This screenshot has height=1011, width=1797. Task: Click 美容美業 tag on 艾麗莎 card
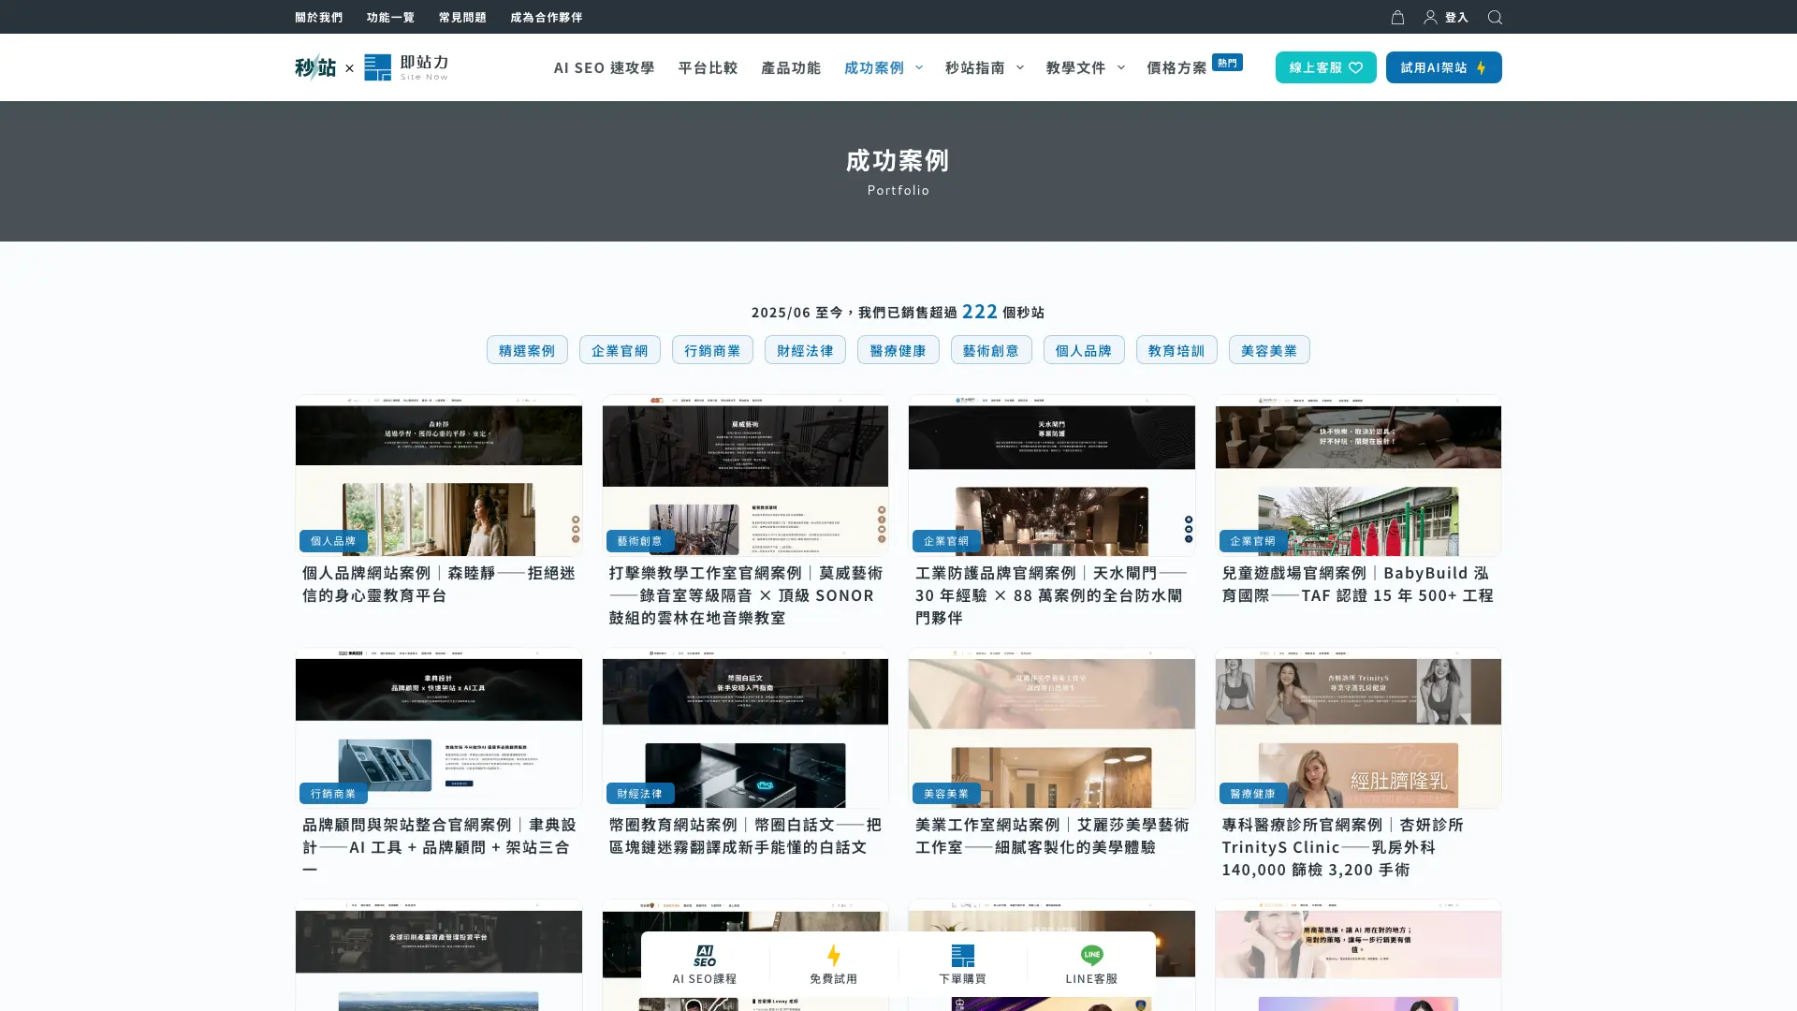946,794
